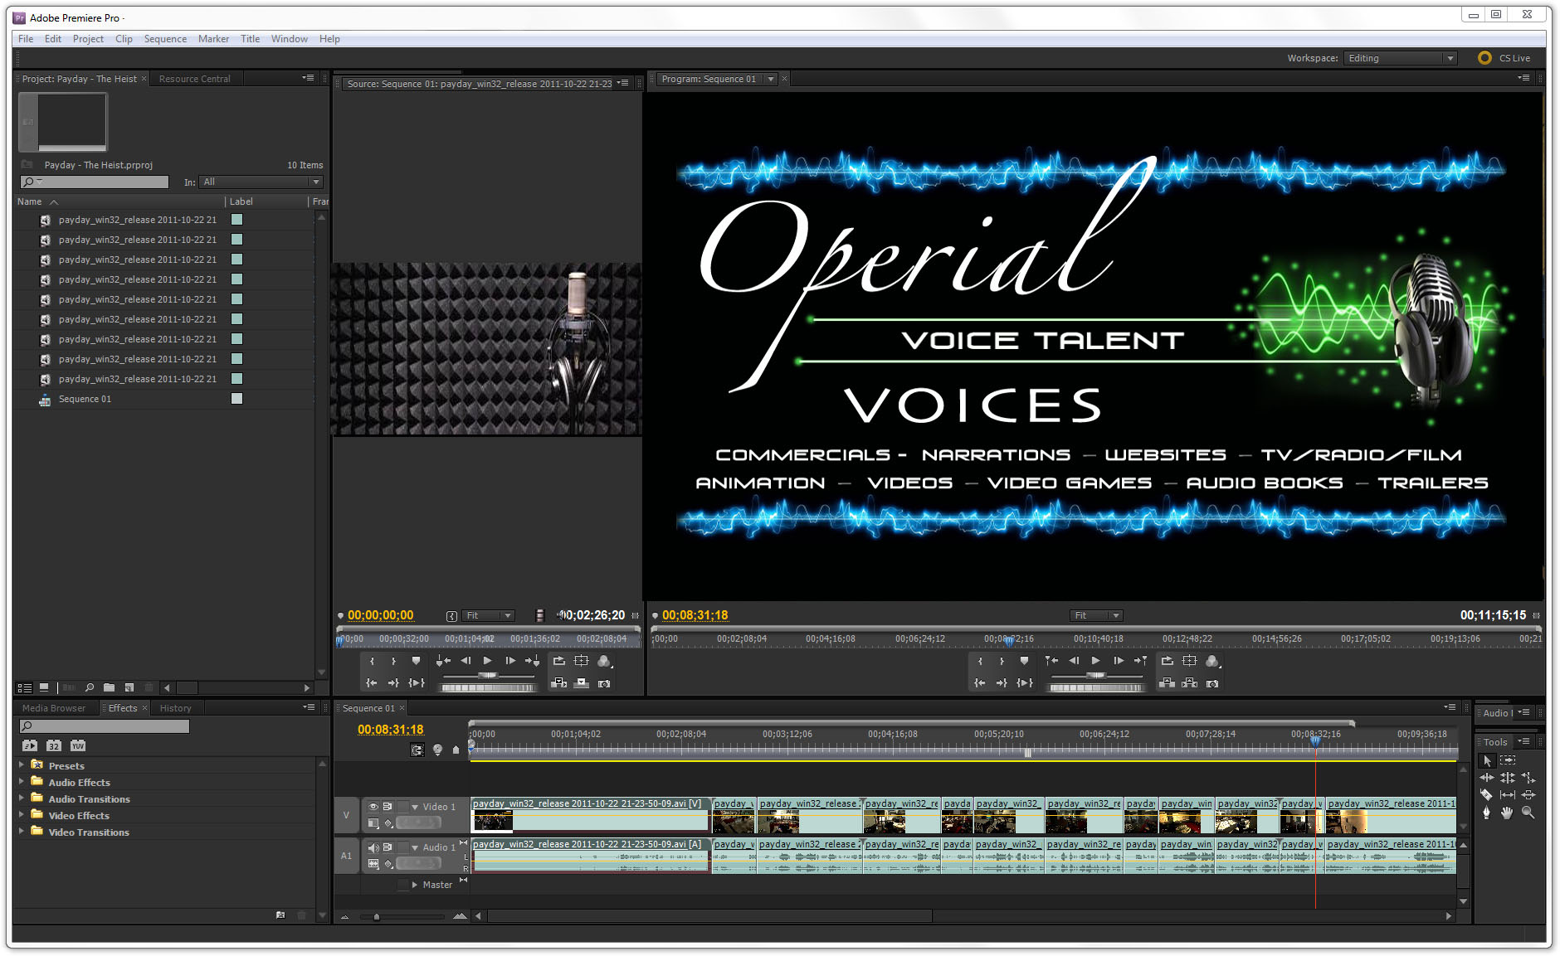This screenshot has width=1560, height=956.
Task: Switch to the Media Browser tab
Action: pos(54,708)
